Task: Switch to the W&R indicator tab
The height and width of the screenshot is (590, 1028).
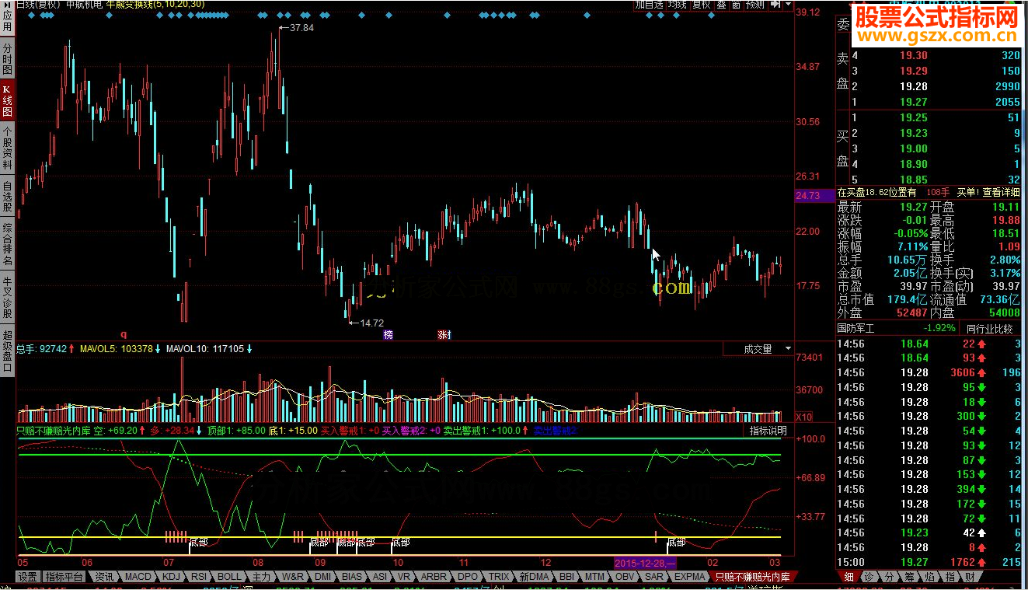Action: pyautogui.click(x=293, y=577)
